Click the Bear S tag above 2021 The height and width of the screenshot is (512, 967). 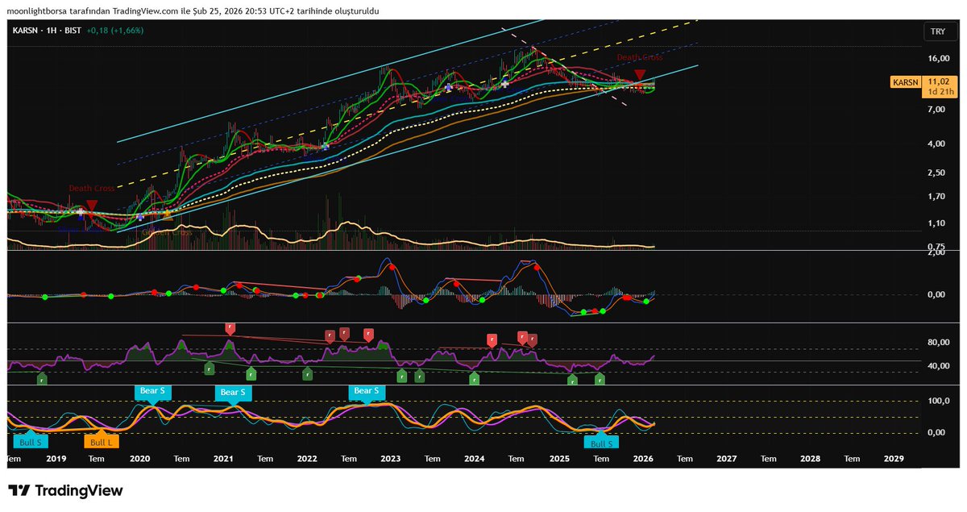pos(231,393)
